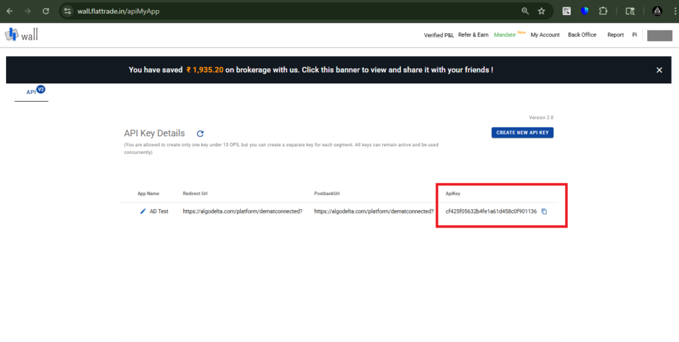This screenshot has width=679, height=342.
Task: Select the API V2 tab
Action: pos(31,92)
